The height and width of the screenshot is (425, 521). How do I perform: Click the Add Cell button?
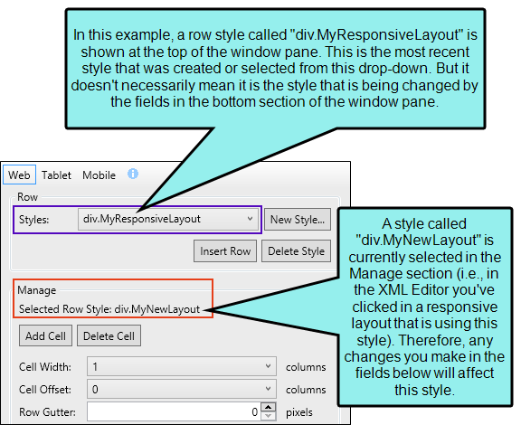point(45,336)
